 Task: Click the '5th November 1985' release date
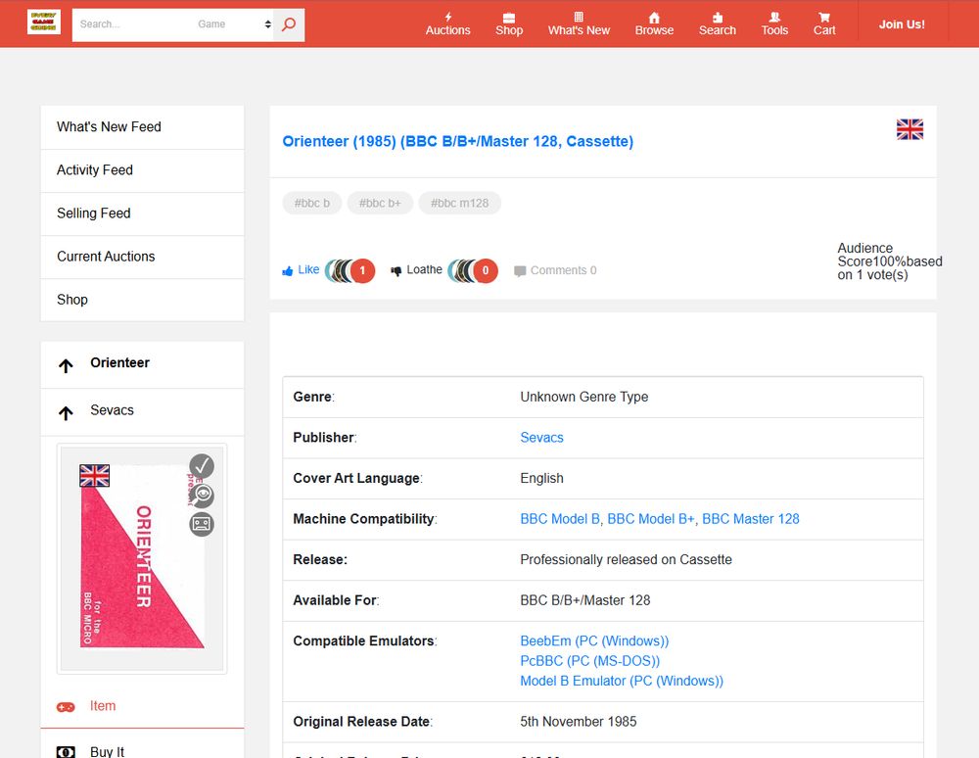click(579, 721)
